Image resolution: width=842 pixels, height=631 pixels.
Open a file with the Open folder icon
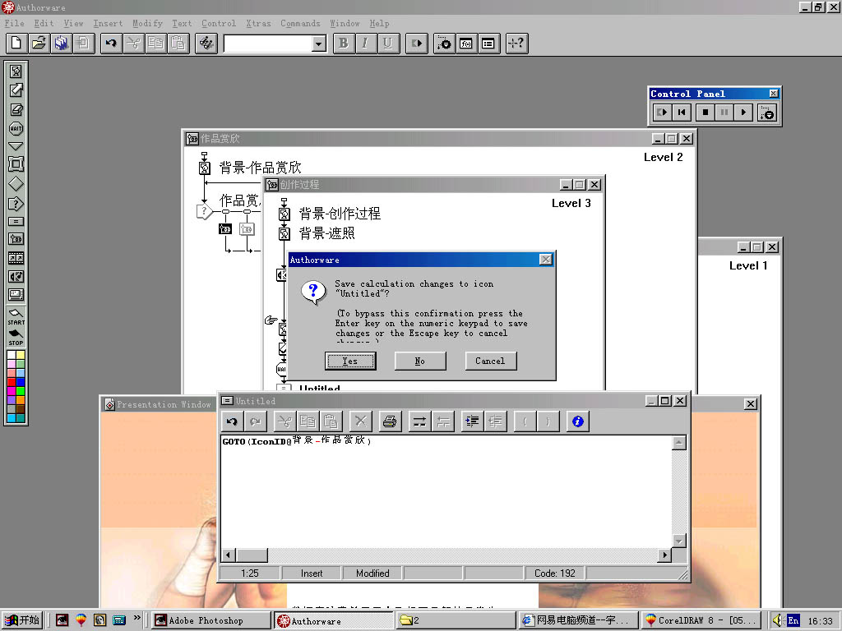click(39, 43)
